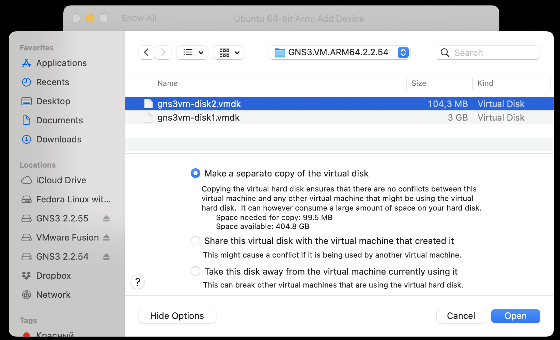The width and height of the screenshot is (560, 340).
Task: Open the help question mark button
Action: [x=138, y=282]
